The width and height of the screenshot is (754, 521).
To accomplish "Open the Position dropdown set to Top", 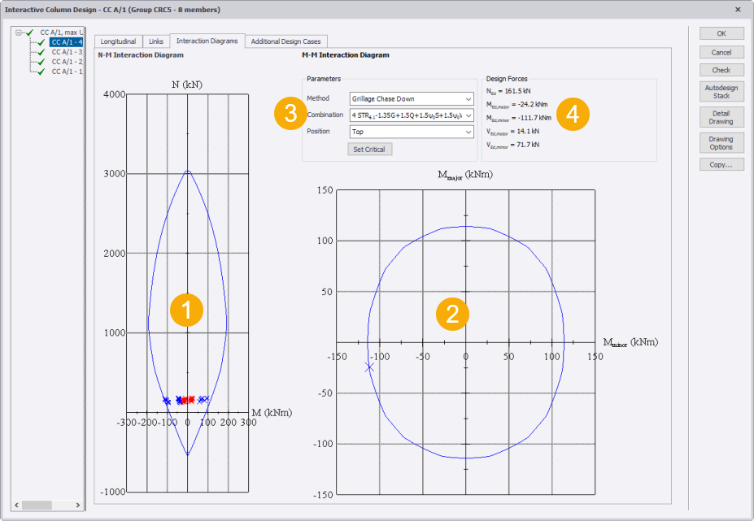I will tap(412, 132).
